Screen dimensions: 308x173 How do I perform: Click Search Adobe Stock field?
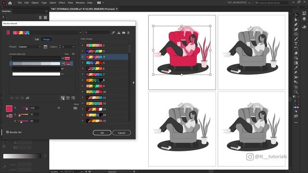(271, 3)
